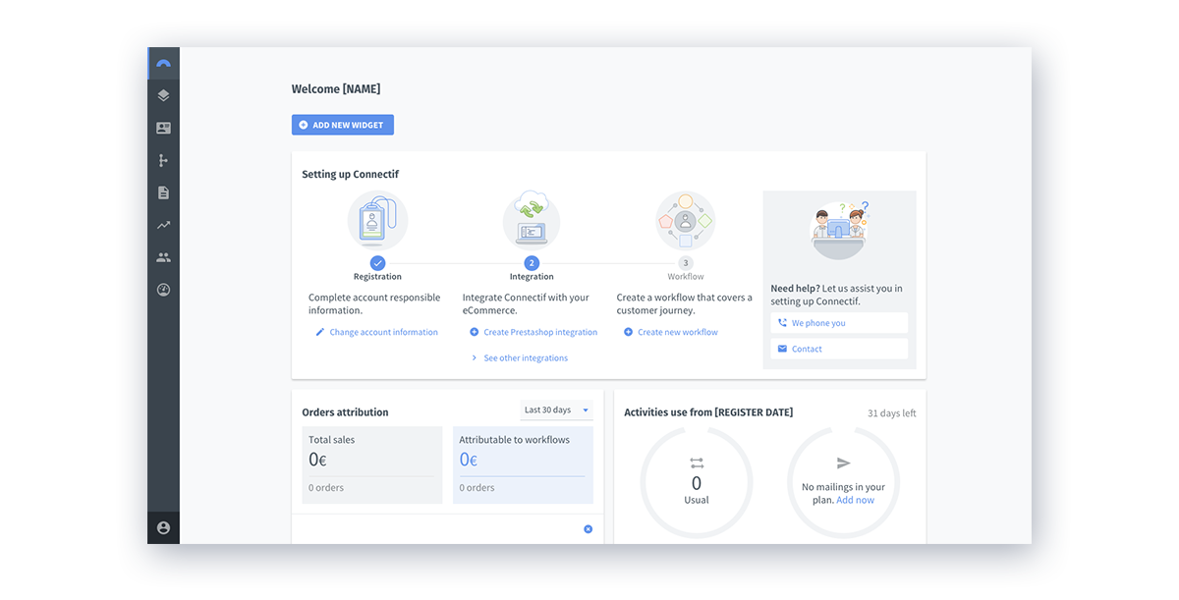
Task: Expand See other integrations
Action: pyautogui.click(x=520, y=358)
